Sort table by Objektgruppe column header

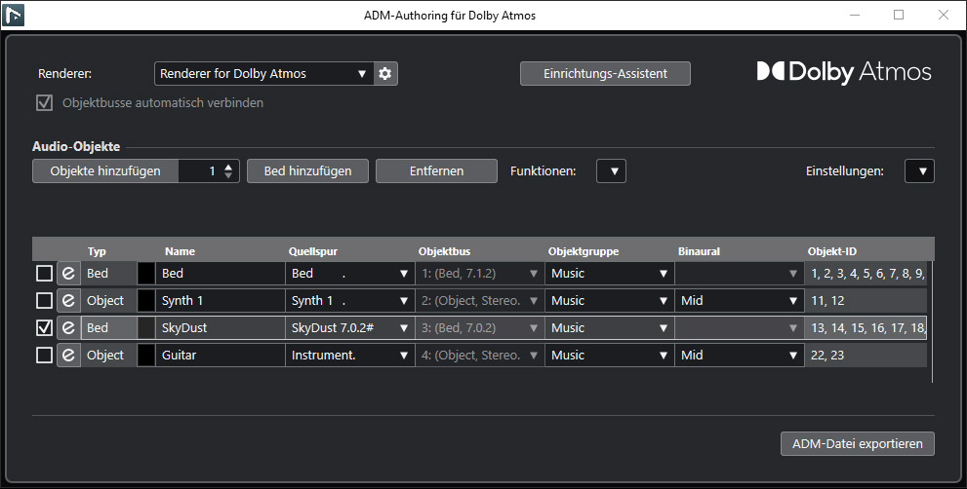click(x=584, y=251)
